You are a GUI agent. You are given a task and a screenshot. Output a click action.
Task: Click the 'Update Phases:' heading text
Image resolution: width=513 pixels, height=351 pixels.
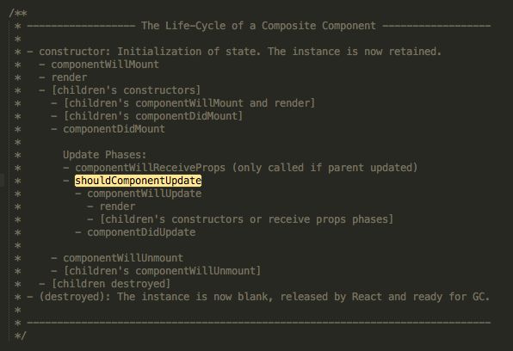(105, 155)
